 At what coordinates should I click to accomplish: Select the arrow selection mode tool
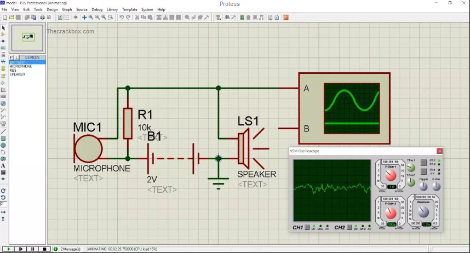tap(3, 28)
